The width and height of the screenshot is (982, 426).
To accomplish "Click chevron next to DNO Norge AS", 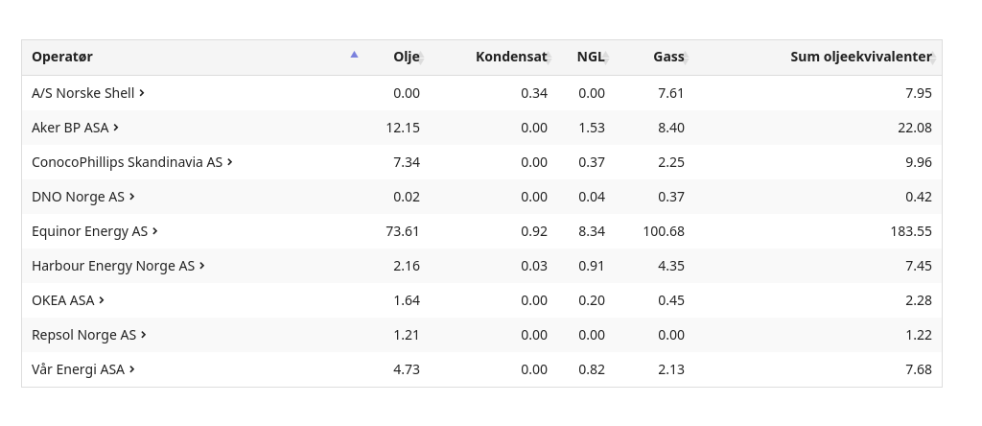I will [x=132, y=197].
